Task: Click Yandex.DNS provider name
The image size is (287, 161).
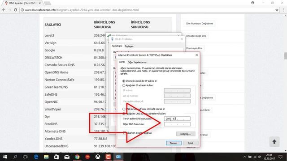Action: pyautogui.click(x=53, y=139)
